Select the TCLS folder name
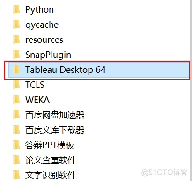 (35, 85)
